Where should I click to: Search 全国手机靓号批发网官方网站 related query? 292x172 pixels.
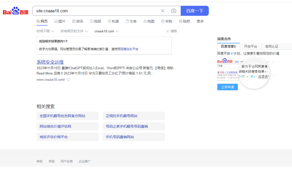coord(68,116)
